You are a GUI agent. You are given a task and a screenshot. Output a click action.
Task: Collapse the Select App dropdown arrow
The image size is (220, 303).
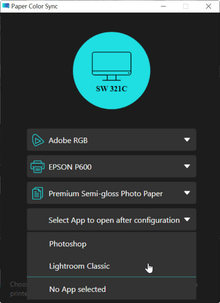coord(187,219)
